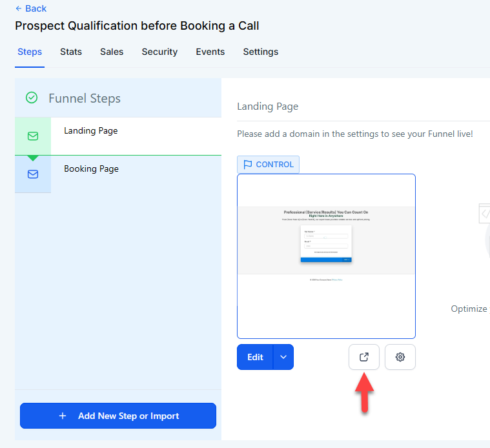Click the Edit button
Image resolution: width=490 pixels, height=448 pixels.
pos(255,357)
